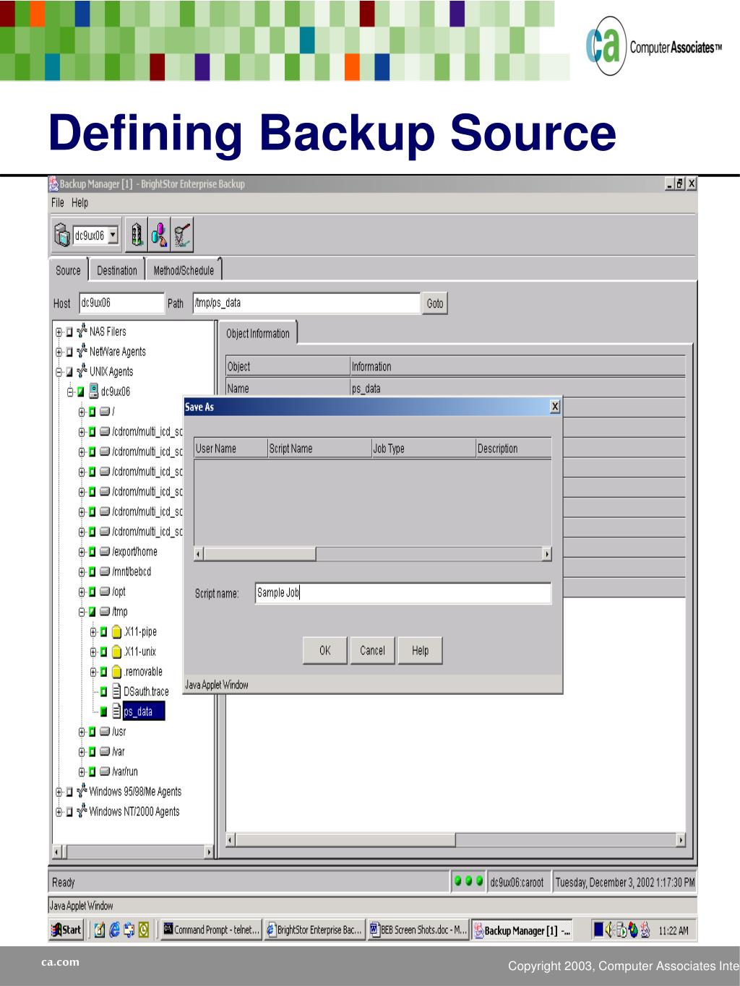This screenshot has width=740, height=986.
Task: Click the Windows NT/2000 Agents network icon
Action: [x=82, y=811]
